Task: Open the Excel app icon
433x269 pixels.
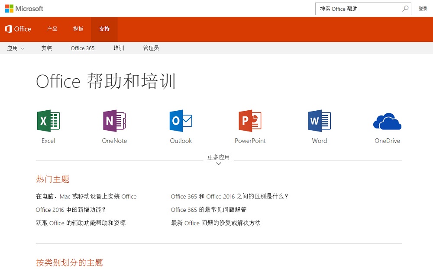Action: pos(48,121)
